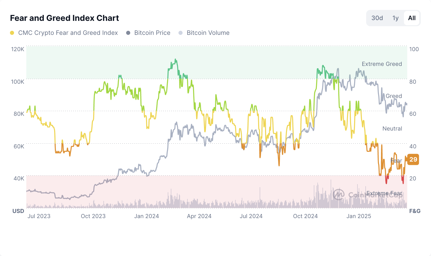This screenshot has width=431, height=256.
Task: Click the USD left axis label
Action: click(x=18, y=211)
